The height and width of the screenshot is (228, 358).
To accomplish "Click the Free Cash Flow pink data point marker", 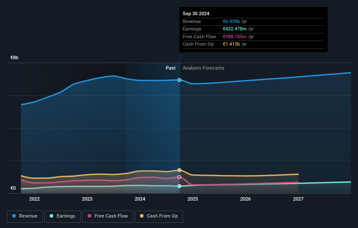I will 180,177.
